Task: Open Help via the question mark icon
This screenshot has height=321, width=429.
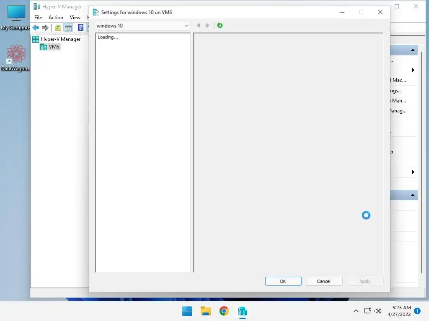Action: click(80, 28)
